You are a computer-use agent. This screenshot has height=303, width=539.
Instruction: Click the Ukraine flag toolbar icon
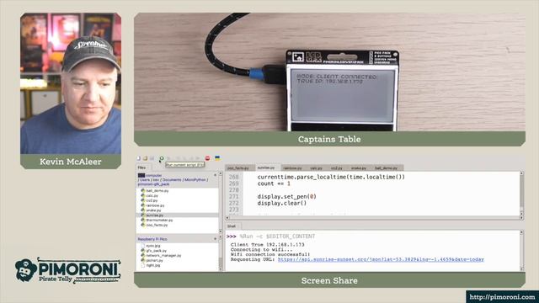(x=217, y=158)
